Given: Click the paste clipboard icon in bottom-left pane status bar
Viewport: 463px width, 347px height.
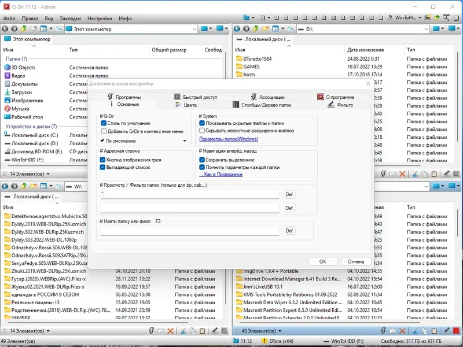Looking at the screenshot, I should [x=202, y=331].
